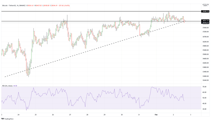Viewport: 211px width, 121px height.
Task: Click the current price label 38104.19
Action: 205,23
